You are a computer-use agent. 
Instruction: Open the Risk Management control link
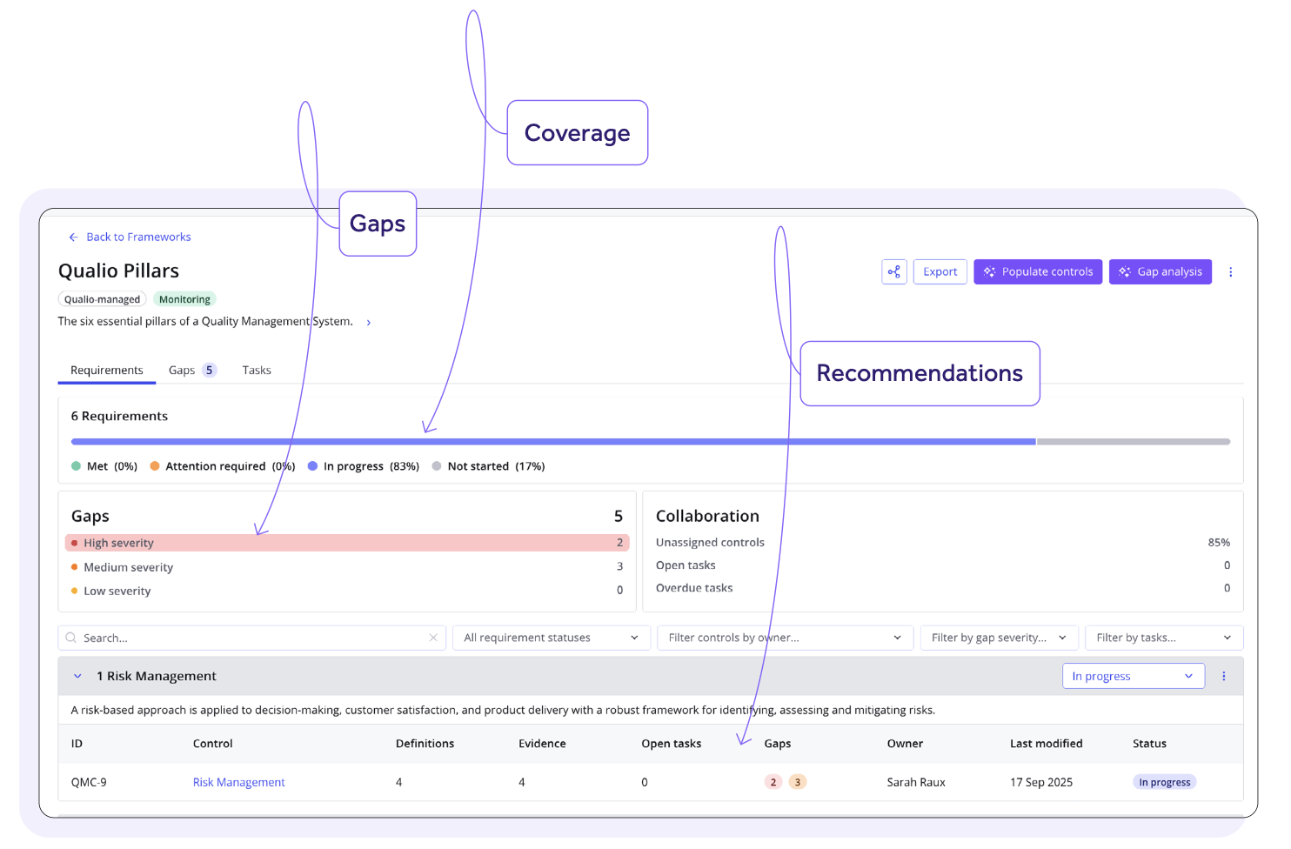238,782
